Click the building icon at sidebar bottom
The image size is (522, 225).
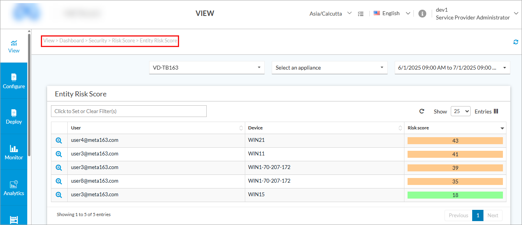[14, 220]
